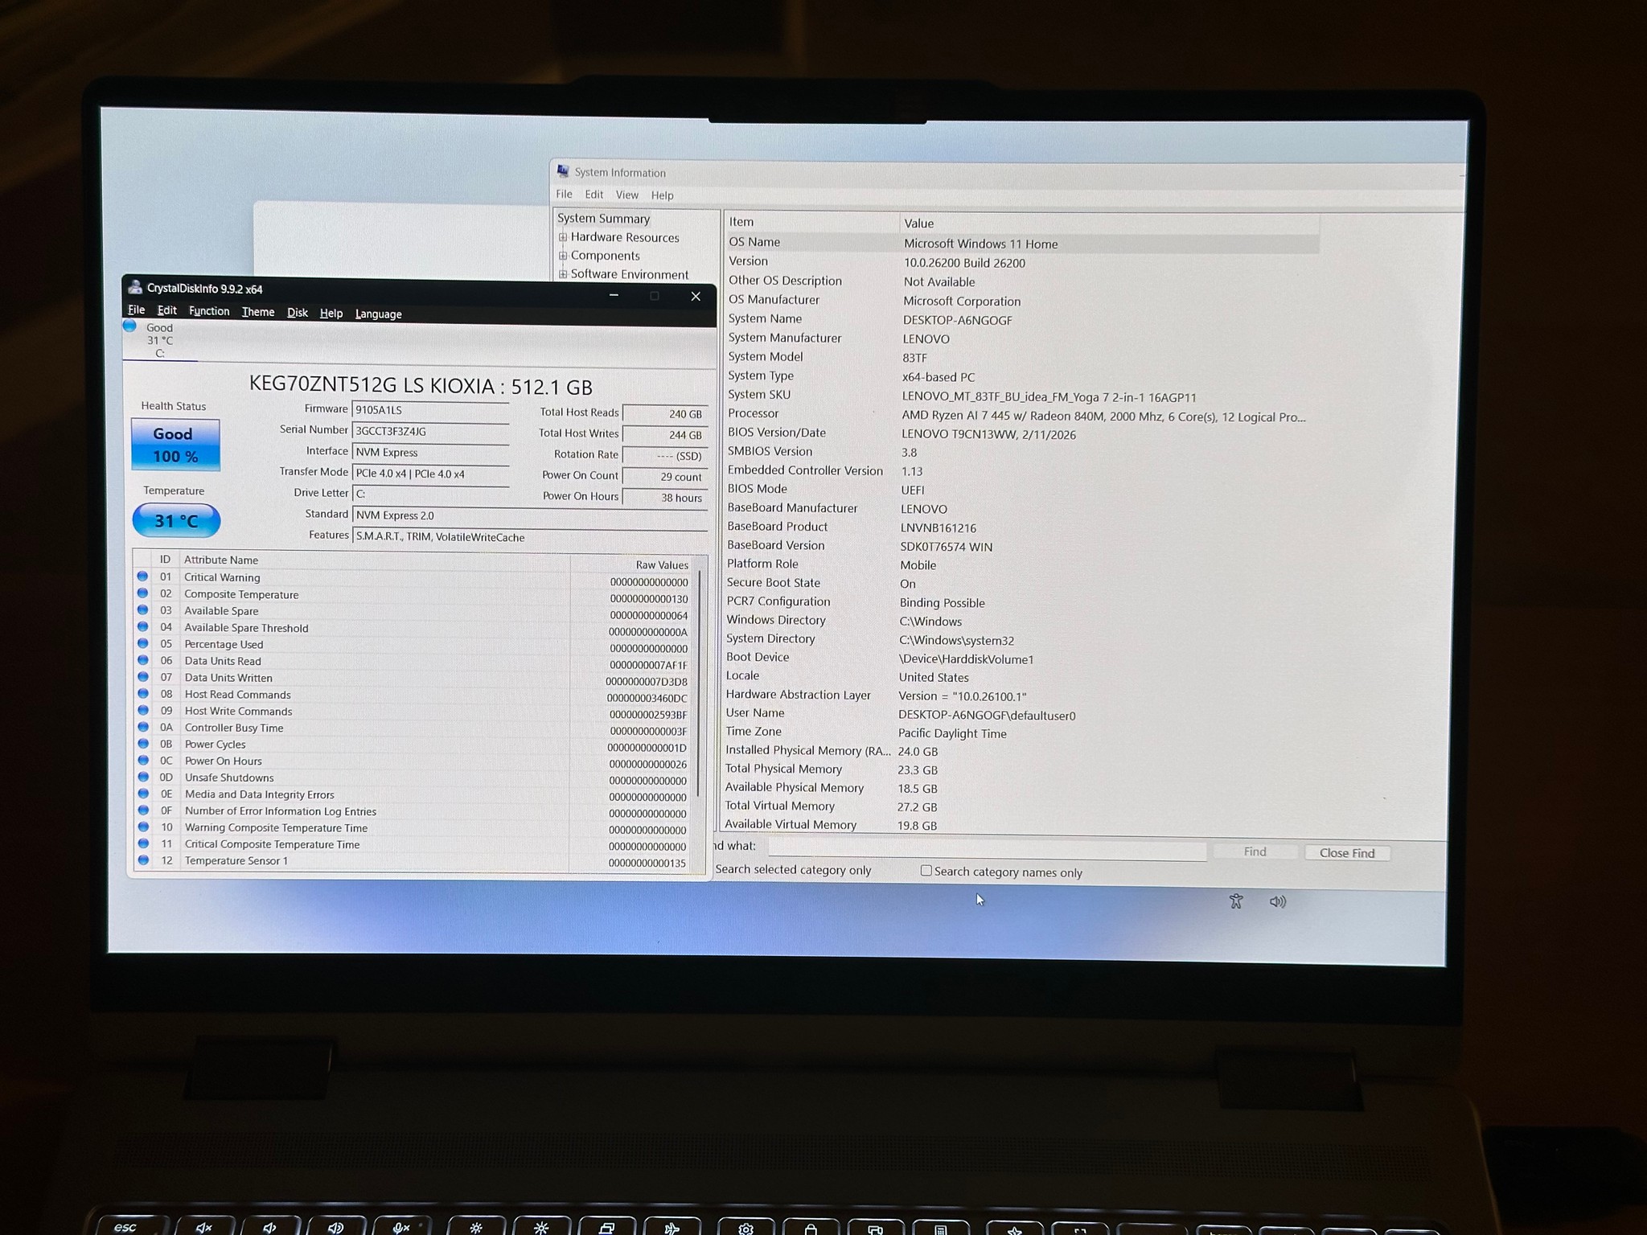Open the File menu in CrystalDiskInfo

[137, 310]
